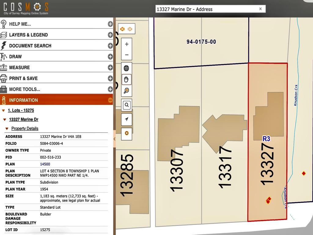Click the address search input field
The image size is (313, 235).
tap(207, 9)
